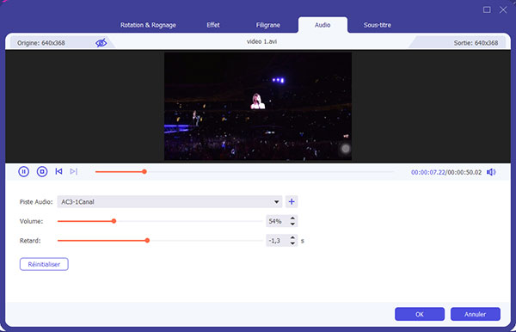This screenshot has height=332, width=516.
Task: Click the Réinitialiser button
Action: pos(44,264)
